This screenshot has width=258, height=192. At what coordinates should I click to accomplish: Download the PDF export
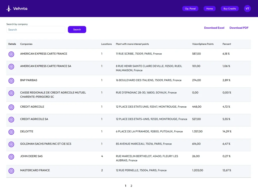[x=239, y=28]
